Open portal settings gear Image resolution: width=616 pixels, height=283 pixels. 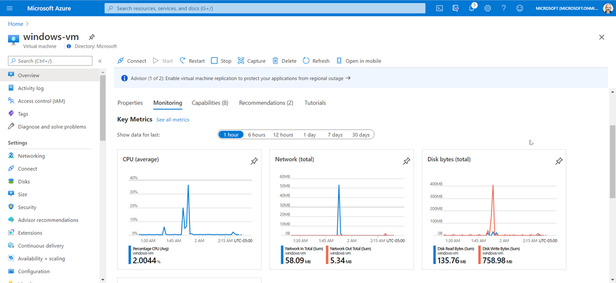(488, 8)
